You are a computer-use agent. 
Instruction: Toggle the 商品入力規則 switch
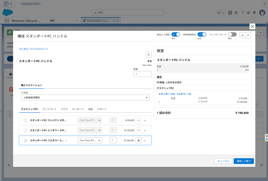(x=176, y=35)
